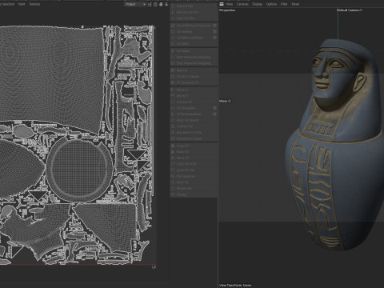Open Set UVW from Projection settings gear
Image resolution: width=384 pixels, height=288 pixels.
[214, 26]
